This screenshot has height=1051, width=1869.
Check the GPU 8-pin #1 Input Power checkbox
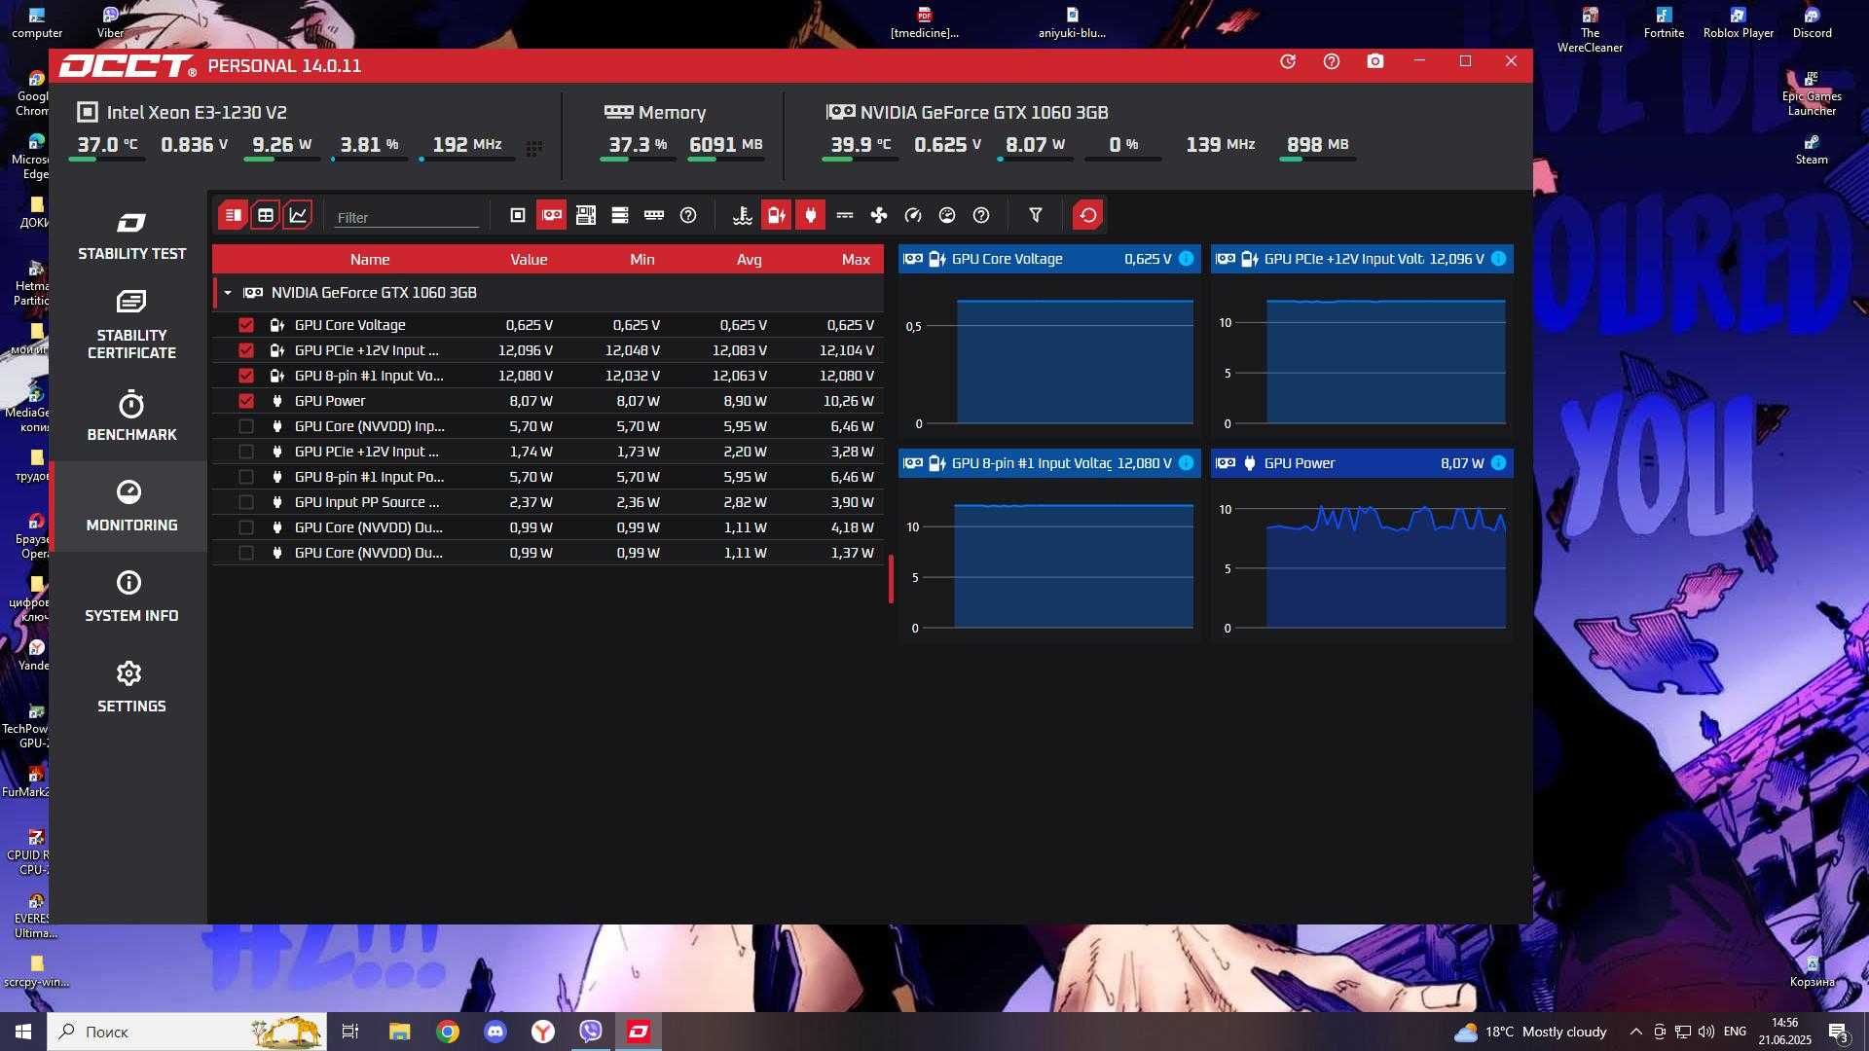[246, 477]
